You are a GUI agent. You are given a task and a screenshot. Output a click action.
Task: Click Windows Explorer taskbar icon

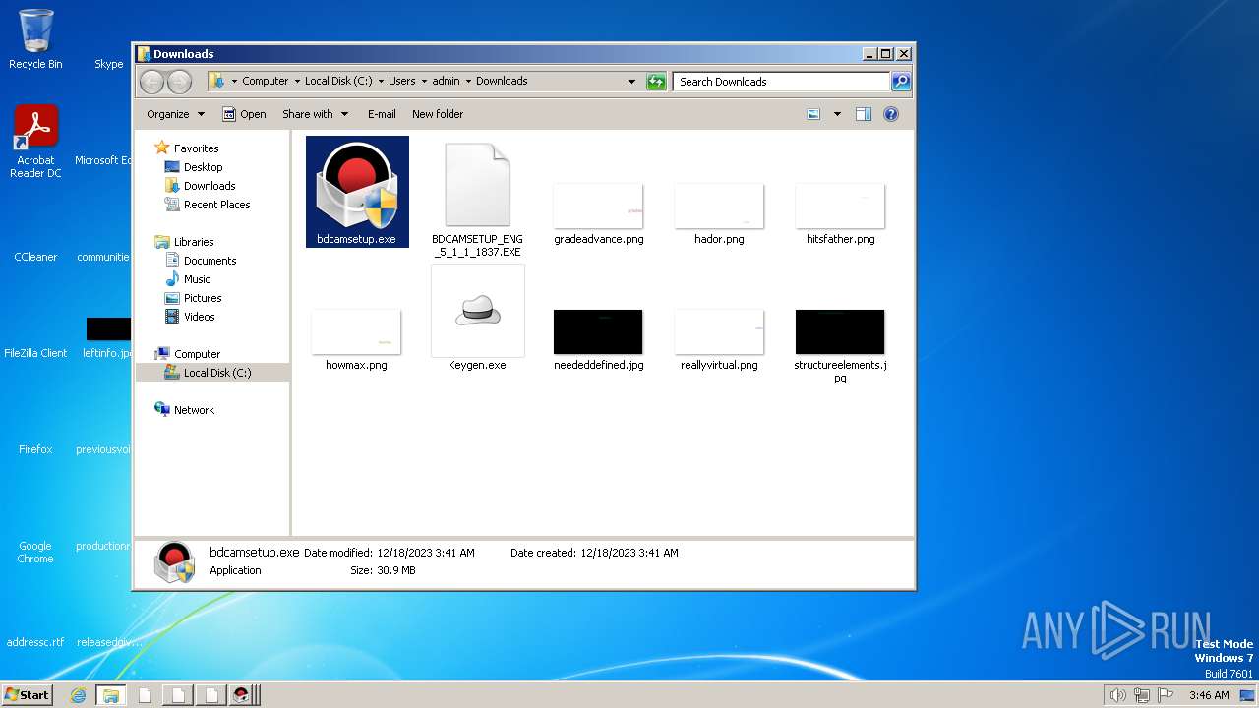pos(110,695)
